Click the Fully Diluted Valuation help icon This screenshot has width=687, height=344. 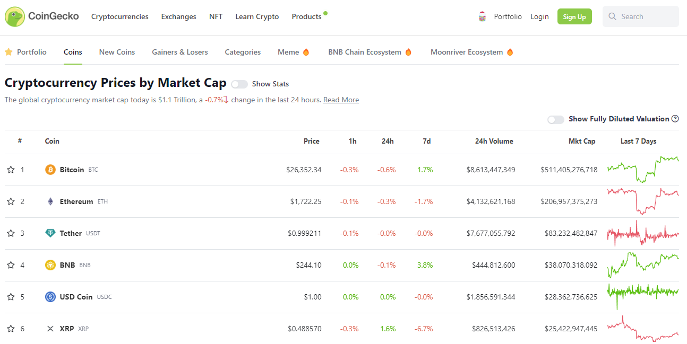click(x=675, y=119)
